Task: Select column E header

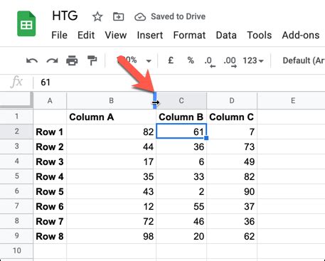Action: click(293, 101)
